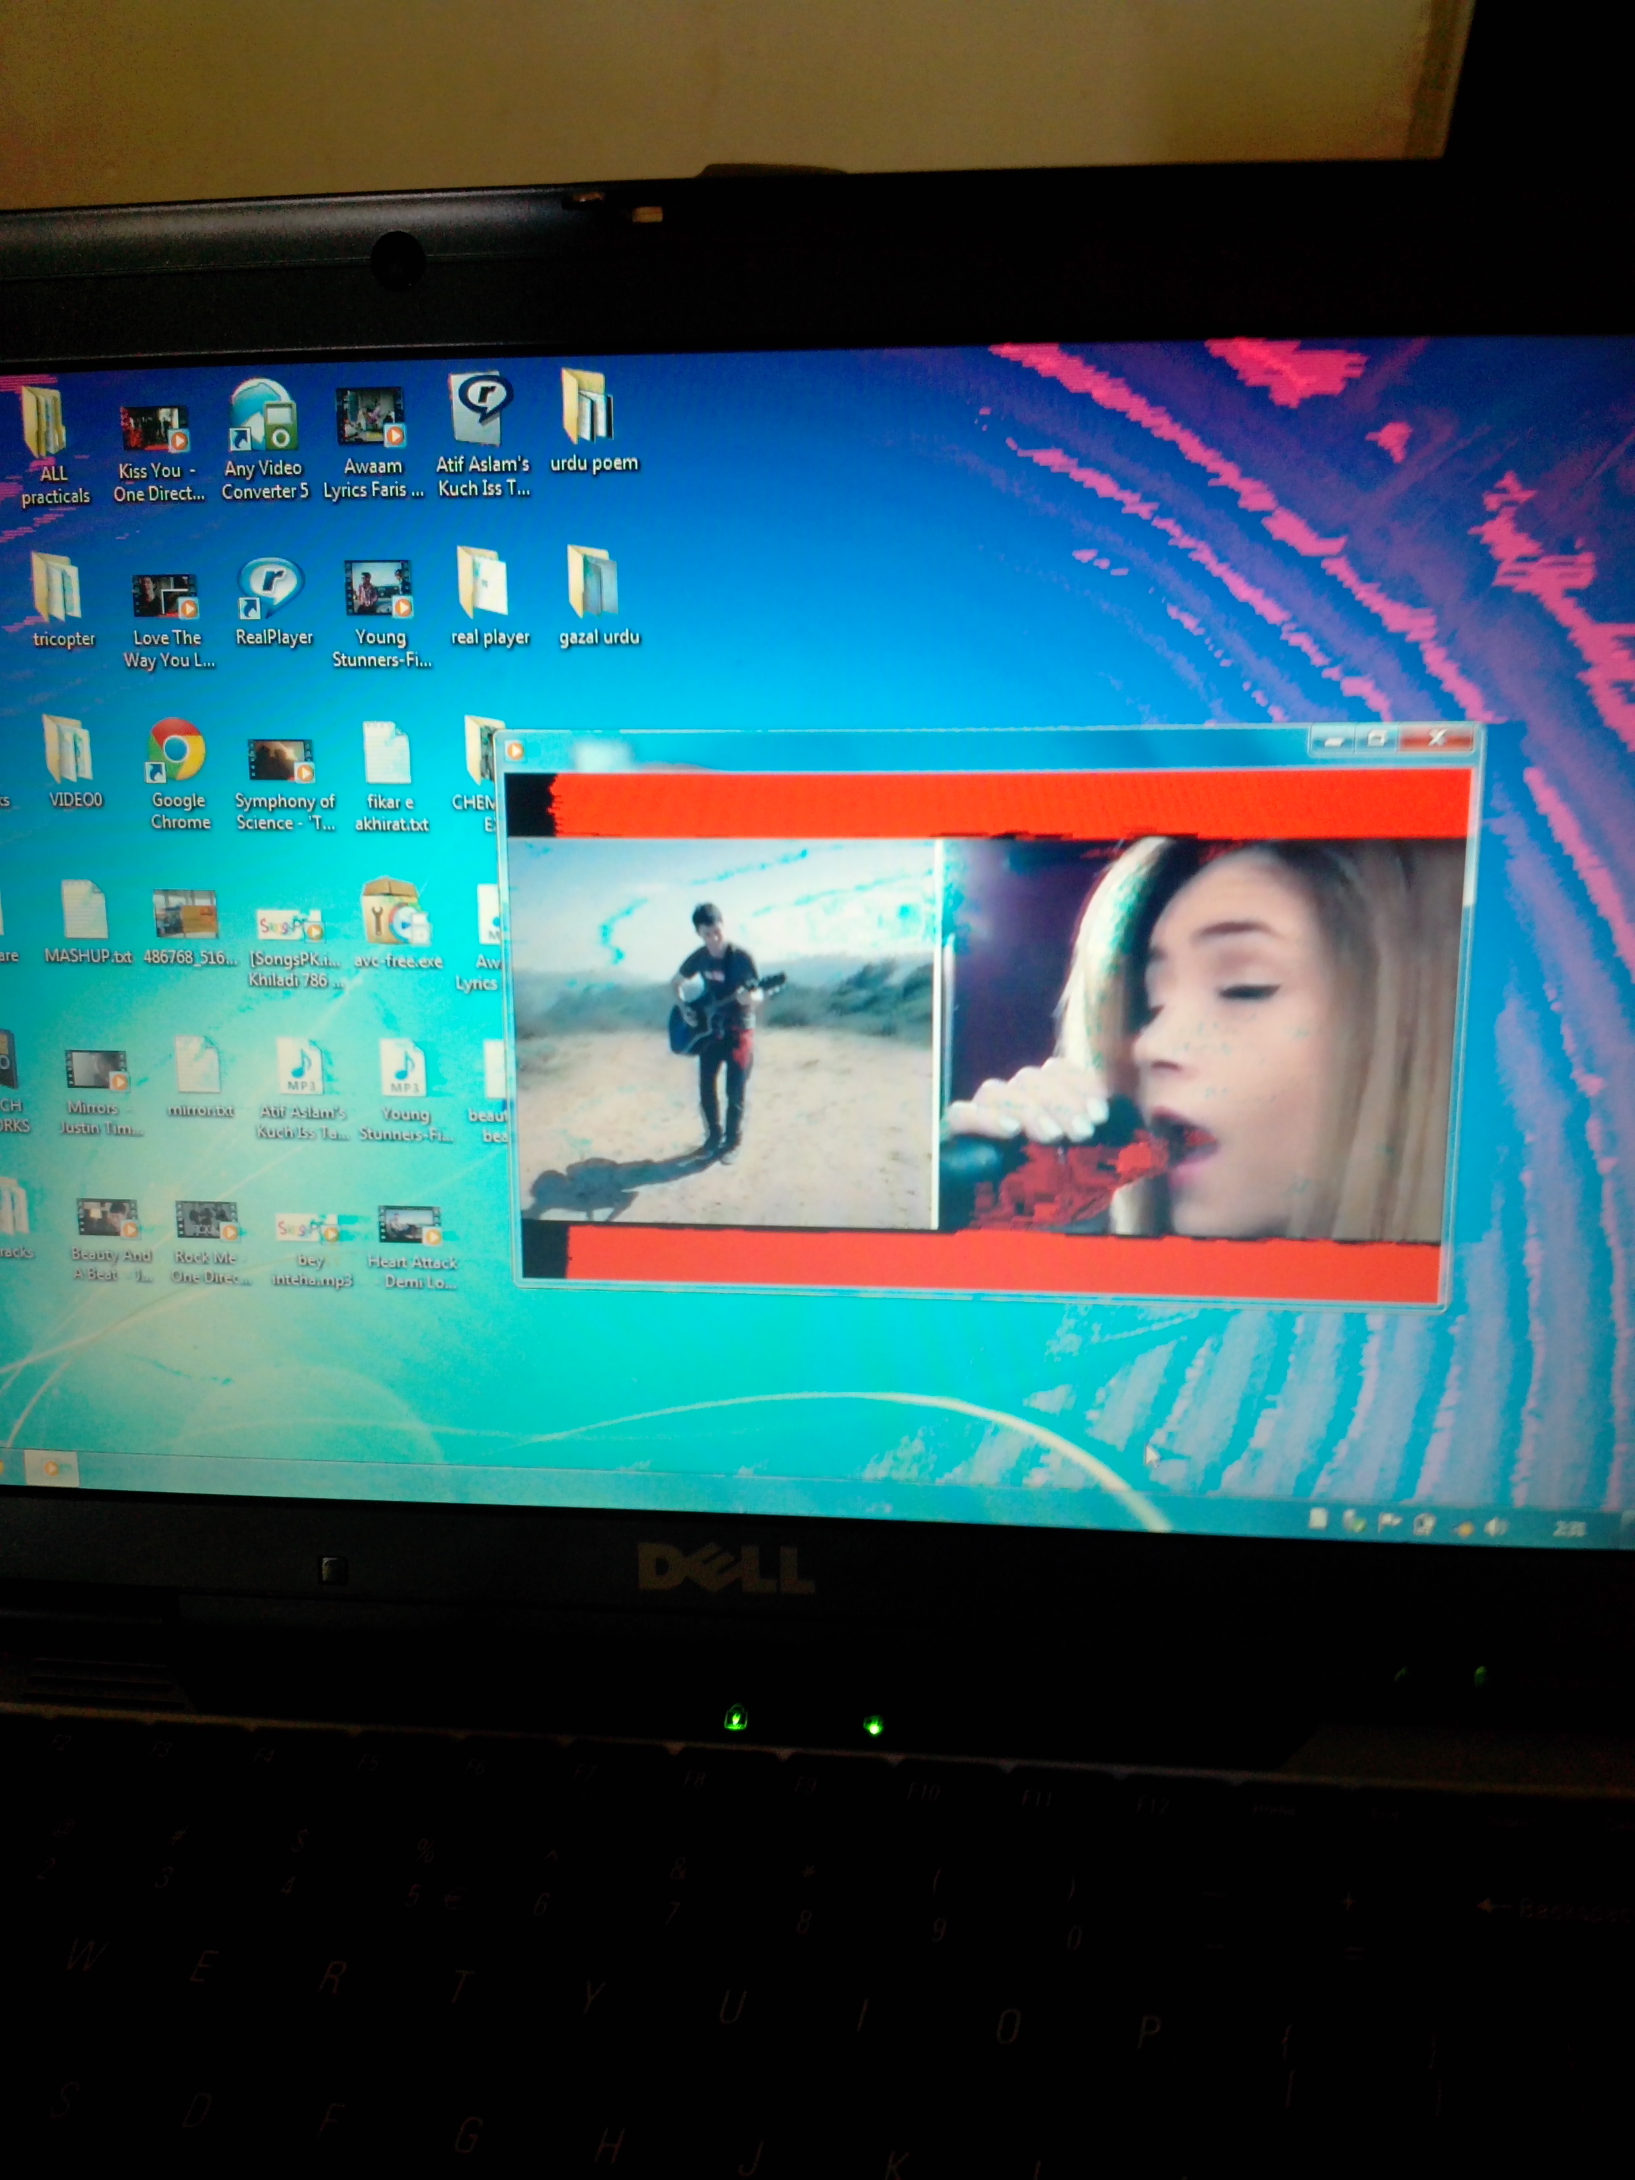Open the tricopter folder

62,601
